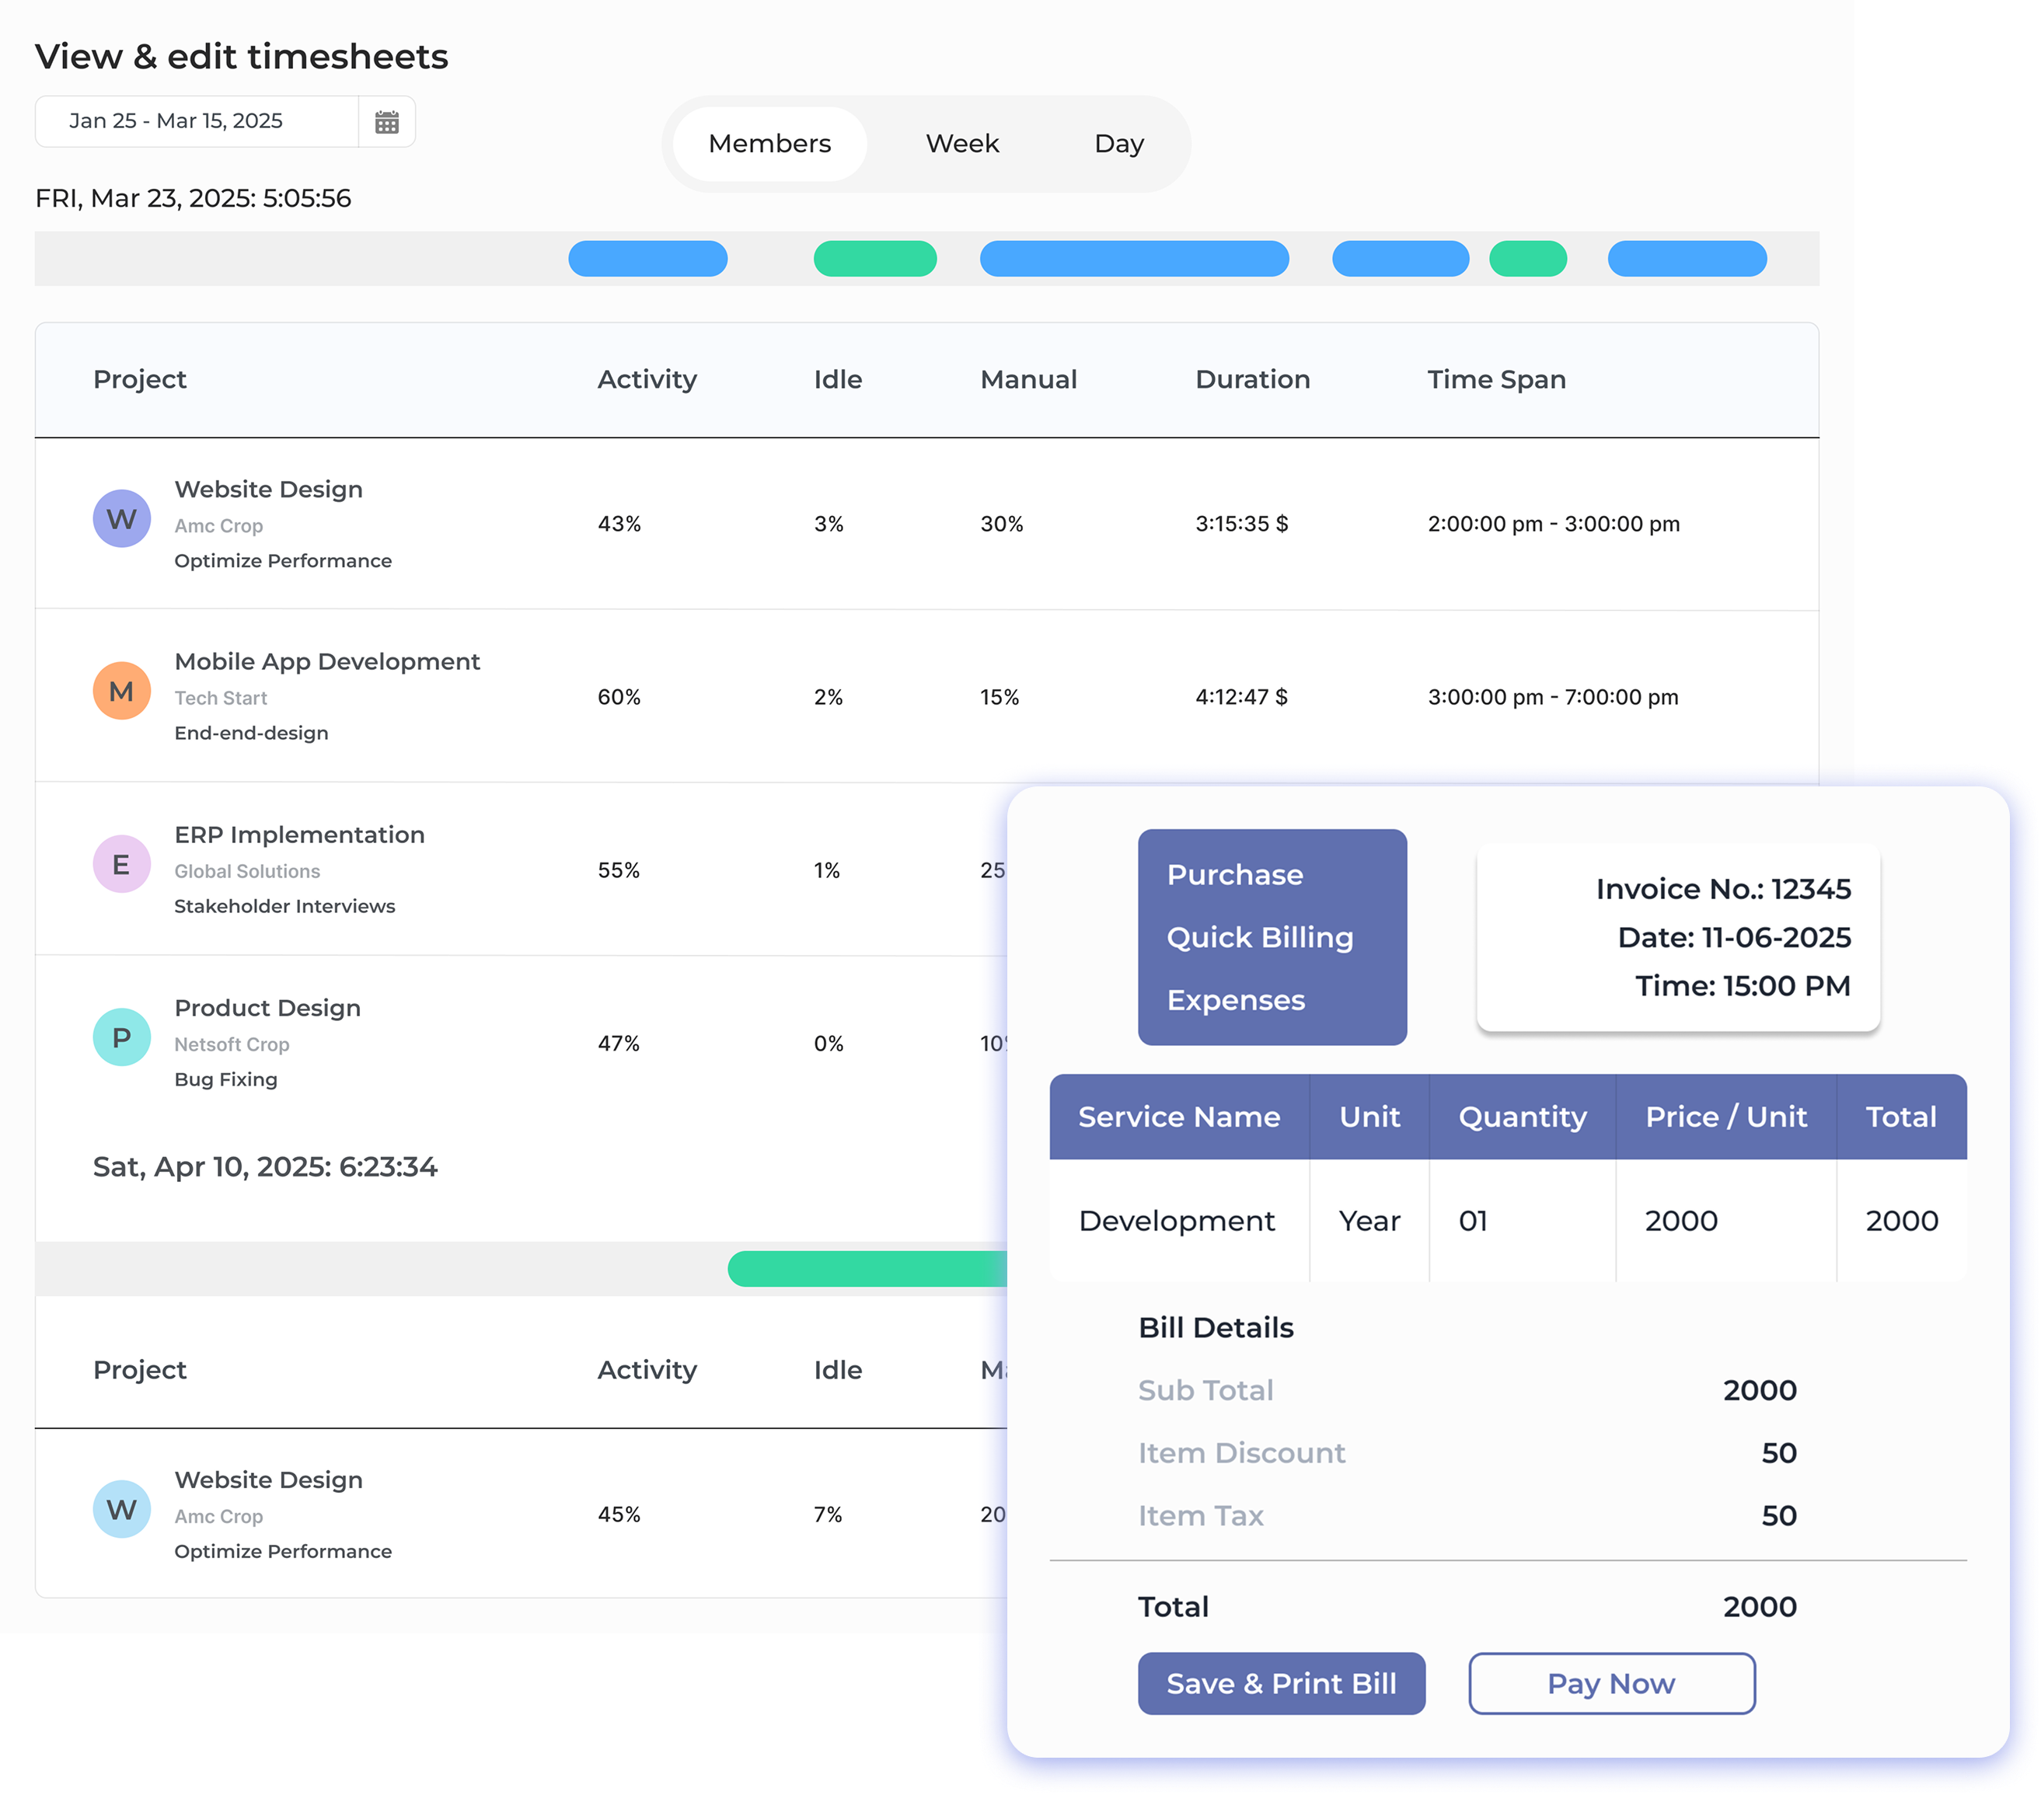
Task: Click the W avatar in the 45% activity row
Action: (x=122, y=1510)
